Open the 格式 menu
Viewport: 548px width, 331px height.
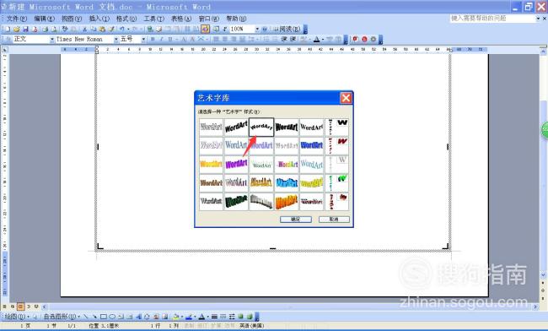pyautogui.click(x=126, y=19)
